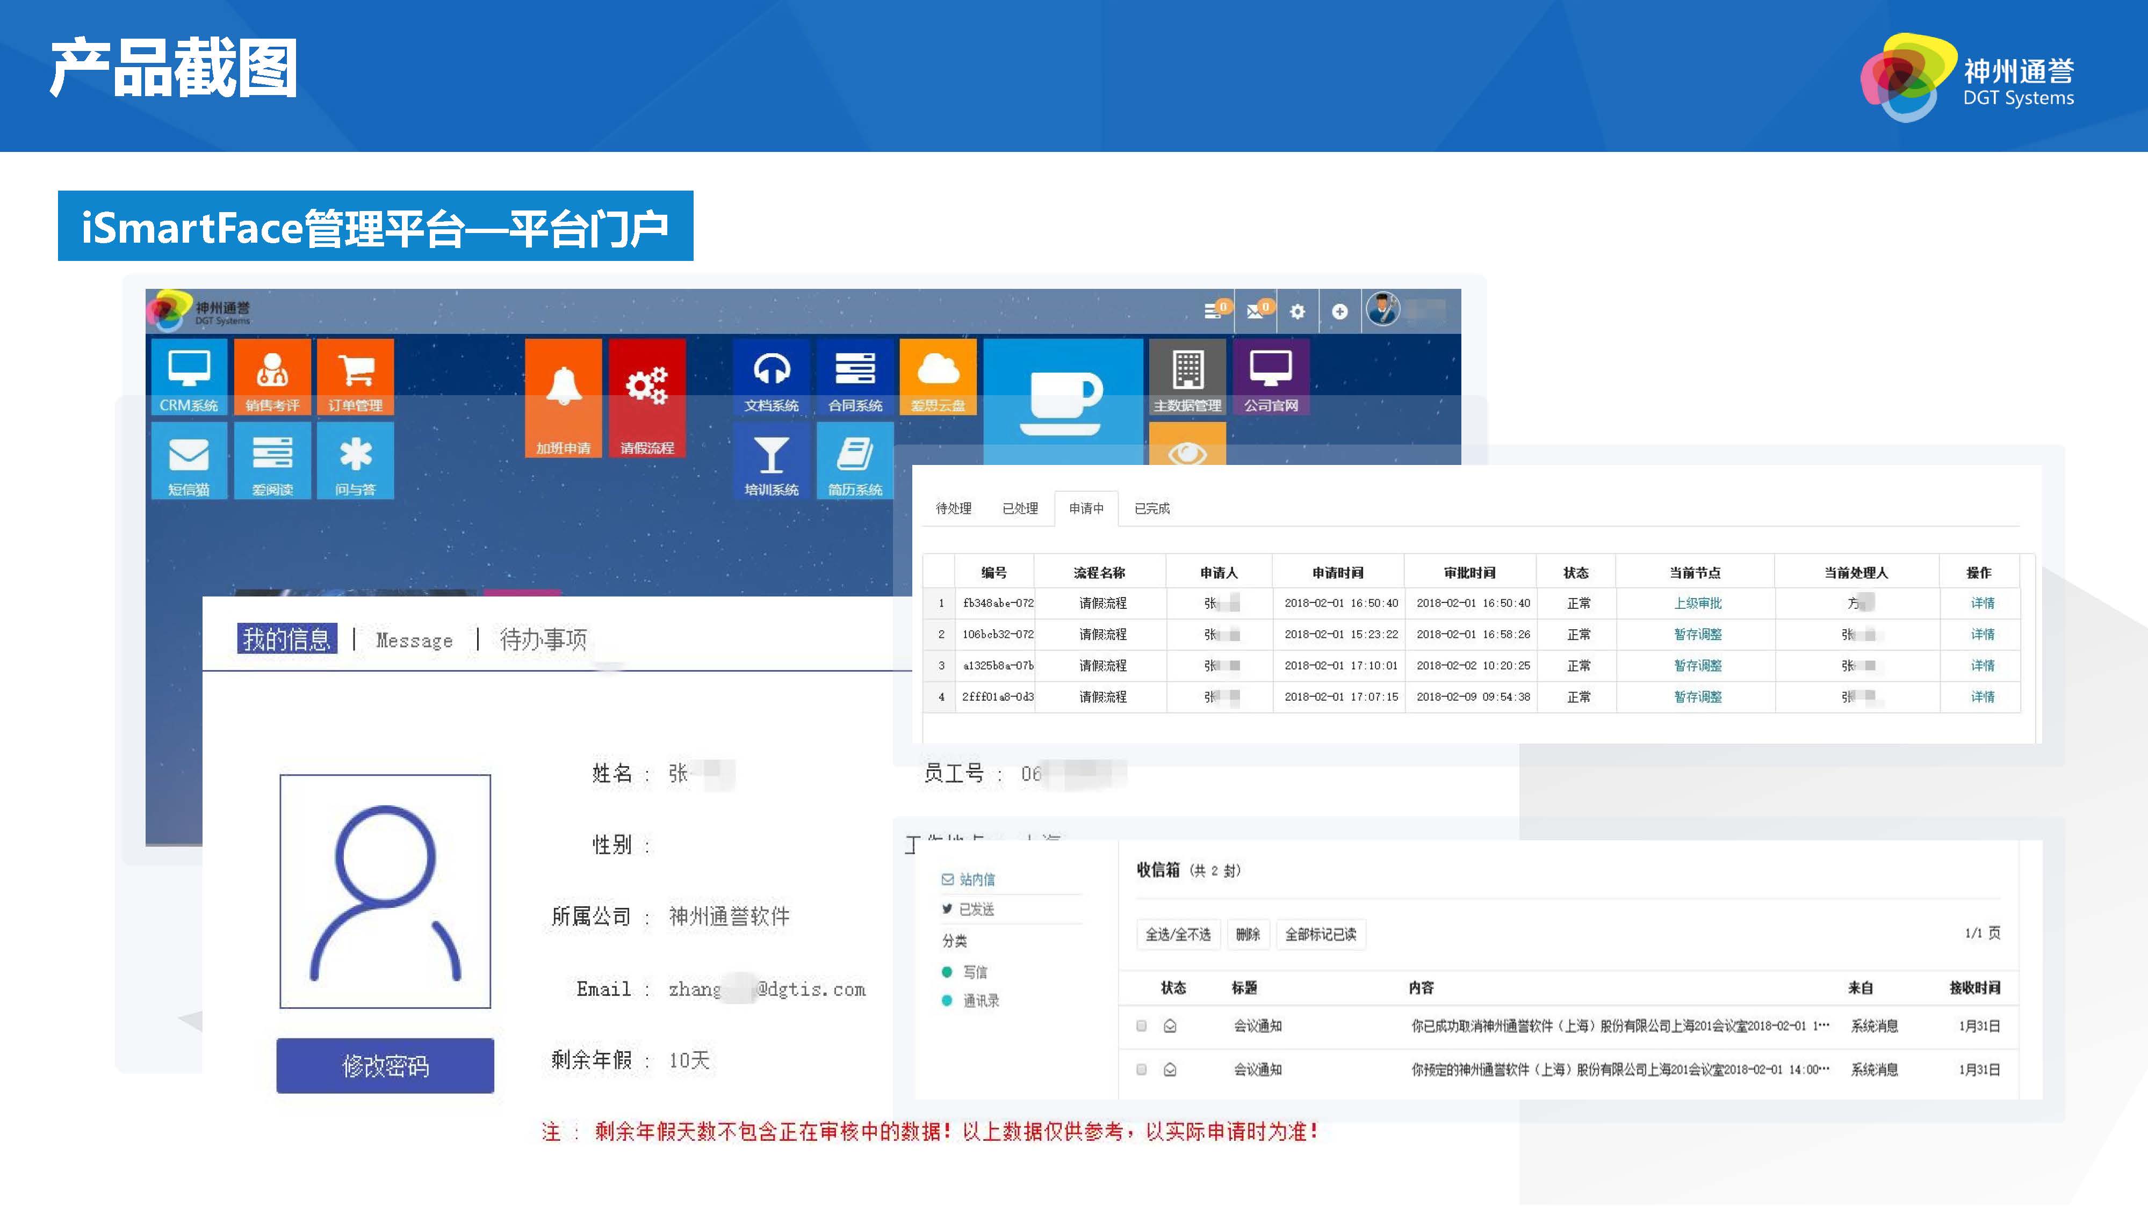2148x1208 pixels.
Task: Open the 爱阅读 tile
Action: [x=272, y=461]
